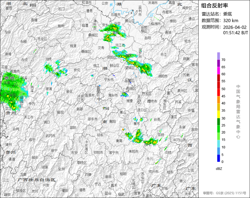The width and height of the screenshot is (250, 198).
Task: Click the 浏阳市 label on the map
Action: [x=162, y=76]
